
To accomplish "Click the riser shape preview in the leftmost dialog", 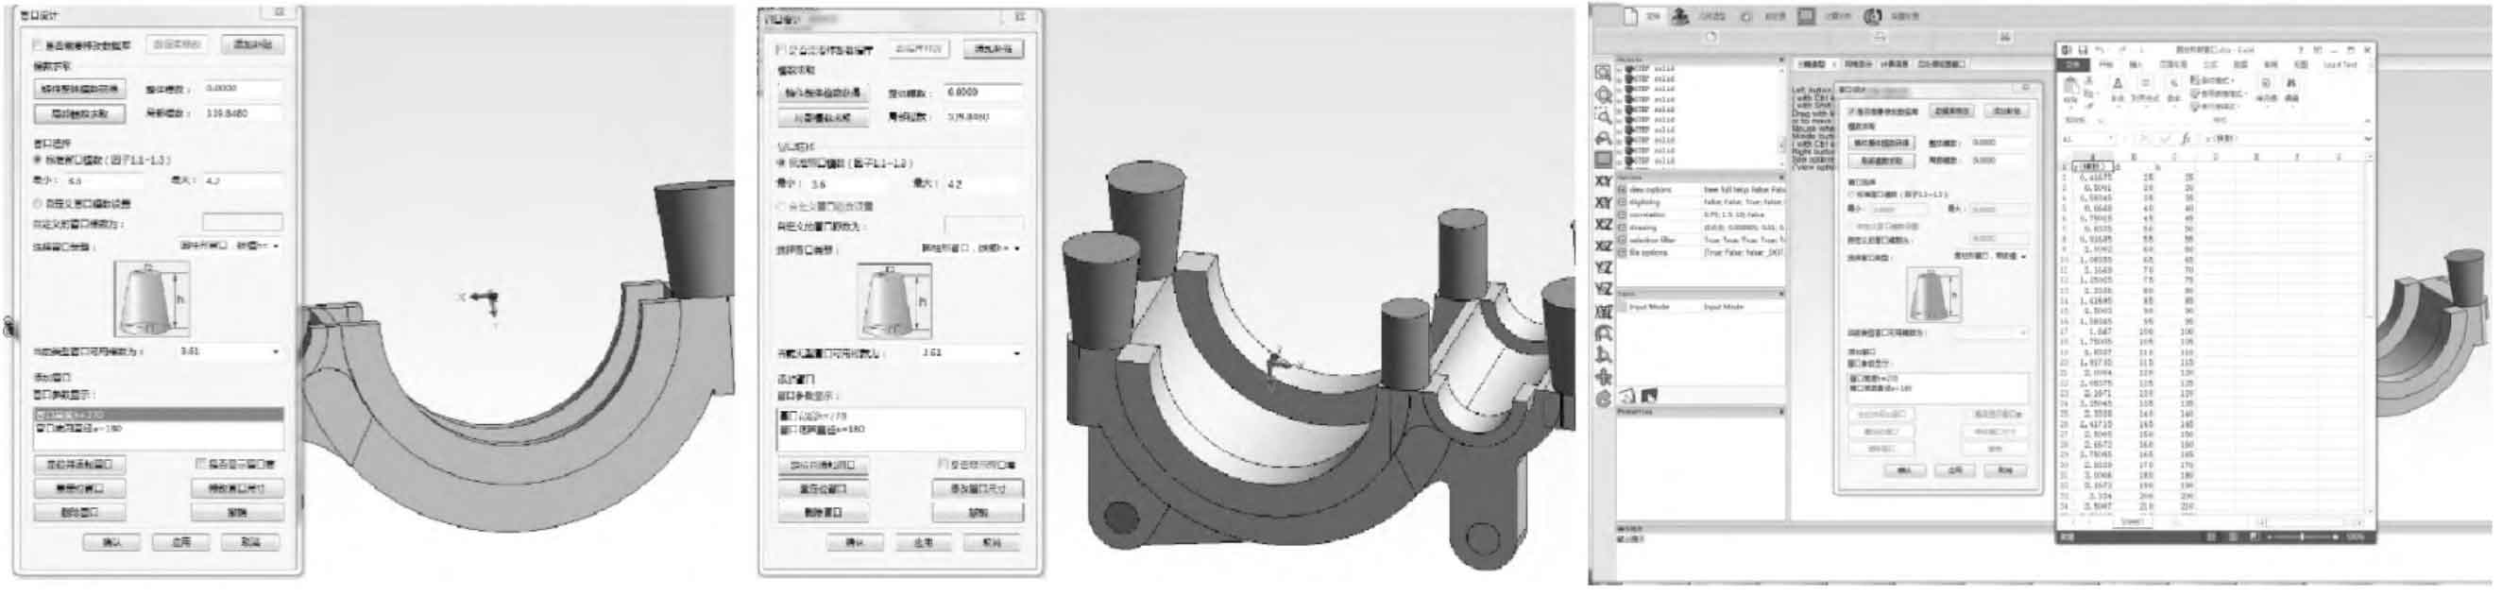I will tap(152, 298).
